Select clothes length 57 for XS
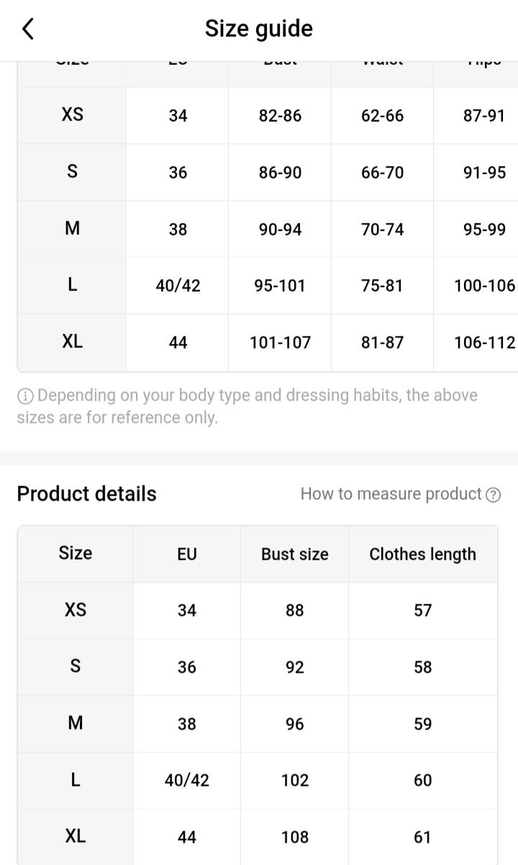 422,610
